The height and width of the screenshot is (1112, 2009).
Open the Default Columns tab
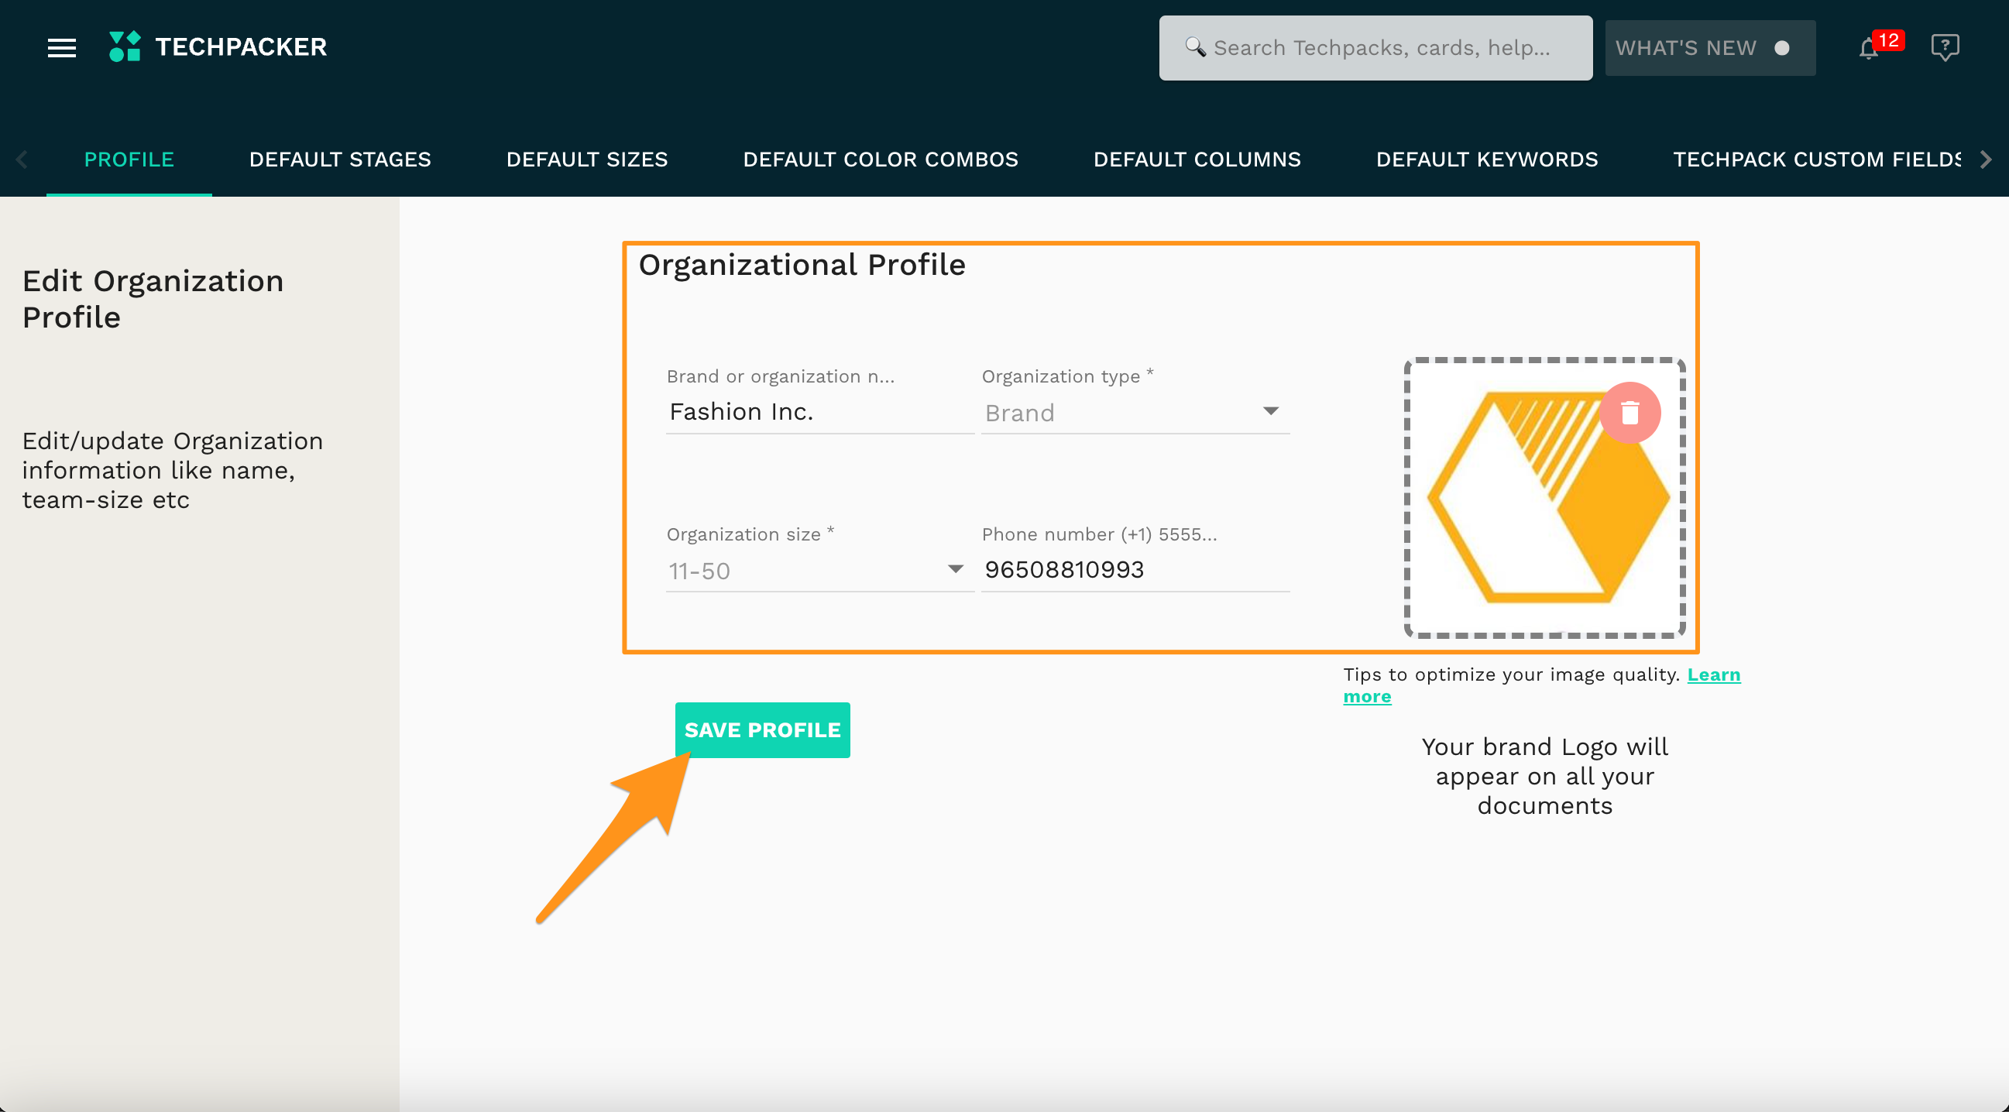tap(1197, 159)
